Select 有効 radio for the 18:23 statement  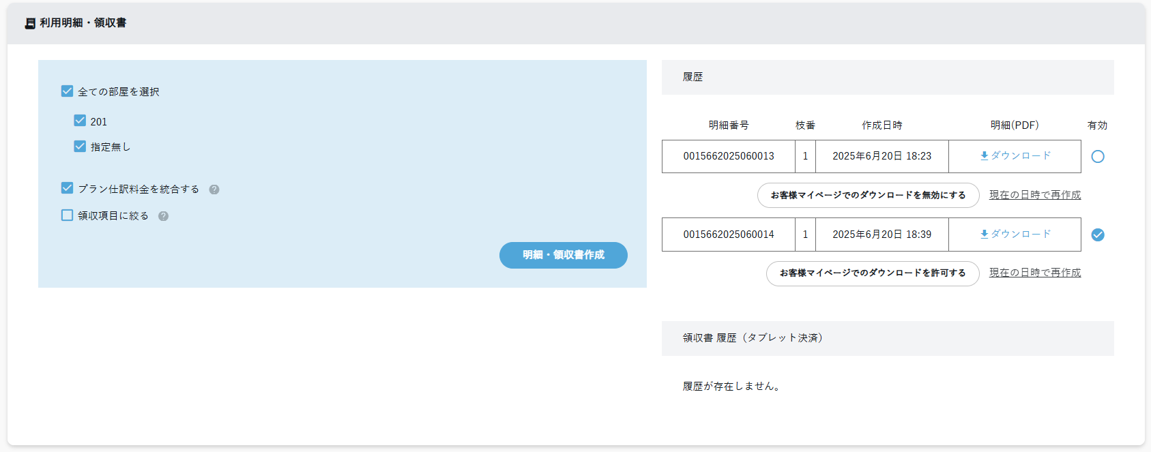pyautogui.click(x=1097, y=157)
